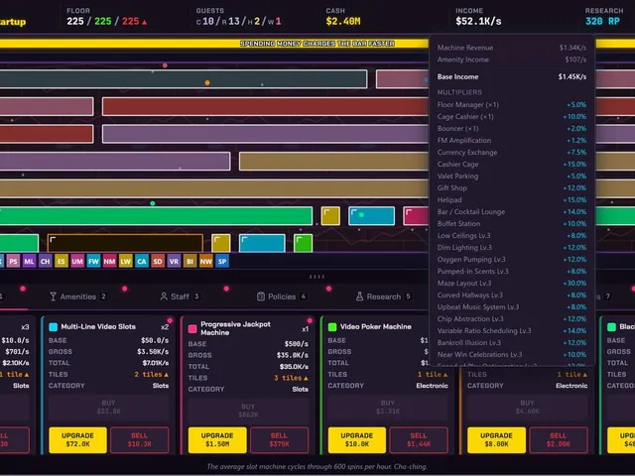This screenshot has width=635, height=476.
Task: Sell Video Poker Machine for $1.44K
Action: [x=419, y=439]
